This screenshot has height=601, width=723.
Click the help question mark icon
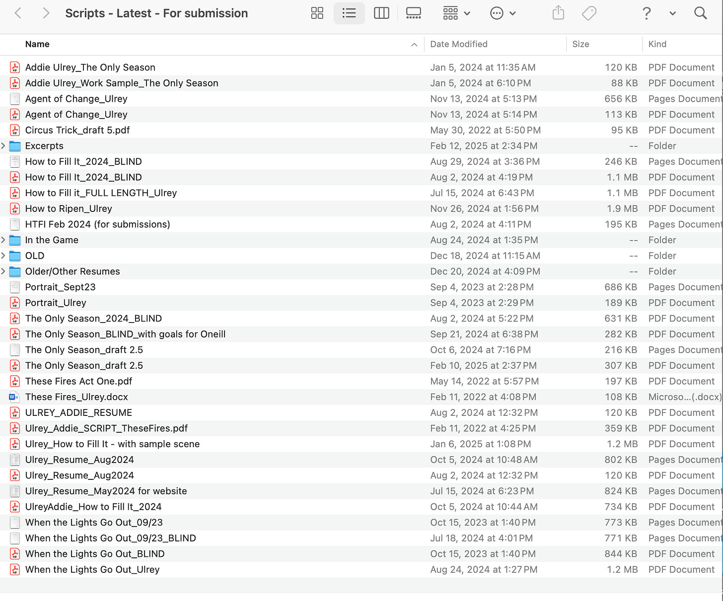pos(647,13)
